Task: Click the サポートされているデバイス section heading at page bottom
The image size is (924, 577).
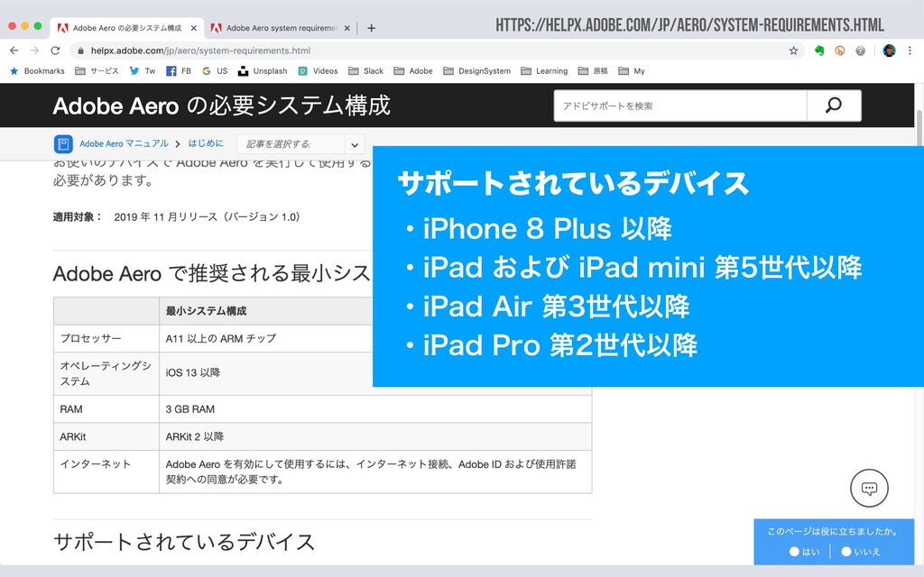Action: tap(184, 542)
